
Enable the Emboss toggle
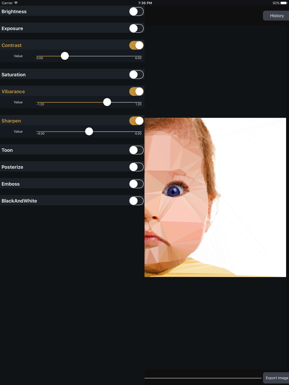tap(136, 184)
